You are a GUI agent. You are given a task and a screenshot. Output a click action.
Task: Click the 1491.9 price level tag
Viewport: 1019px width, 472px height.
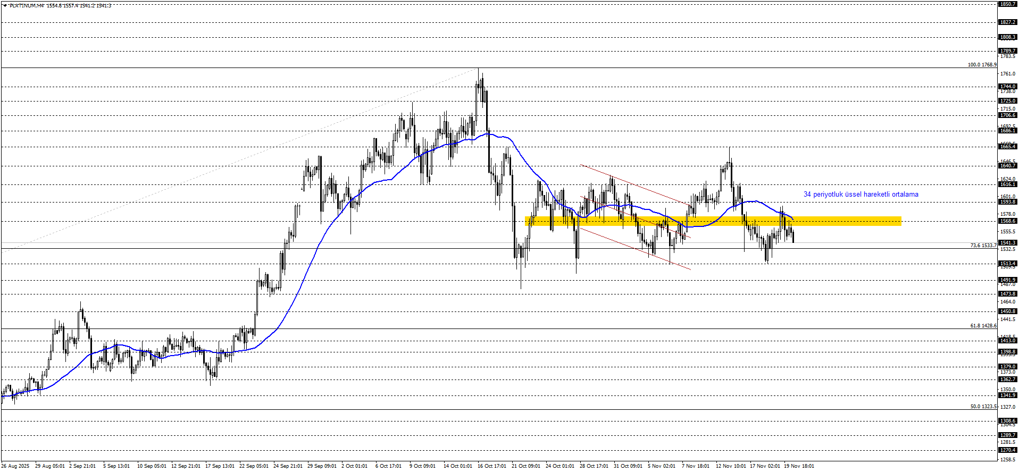click(1007, 280)
